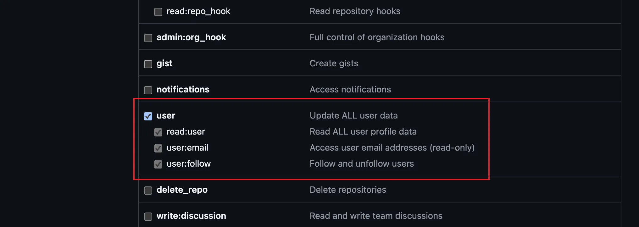Screen dimensions: 639x227
Task: Click the bold "delete_repo" label text
Action: (x=182, y=190)
